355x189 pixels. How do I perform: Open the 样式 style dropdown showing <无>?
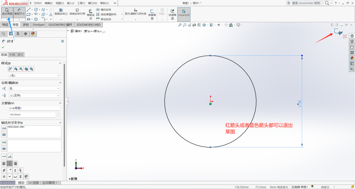[x=34, y=76]
